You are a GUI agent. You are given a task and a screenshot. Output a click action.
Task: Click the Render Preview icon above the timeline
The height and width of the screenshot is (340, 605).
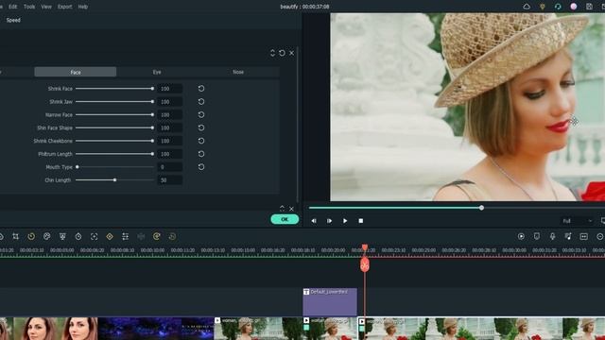click(x=521, y=236)
